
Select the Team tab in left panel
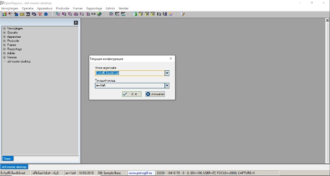(7, 158)
